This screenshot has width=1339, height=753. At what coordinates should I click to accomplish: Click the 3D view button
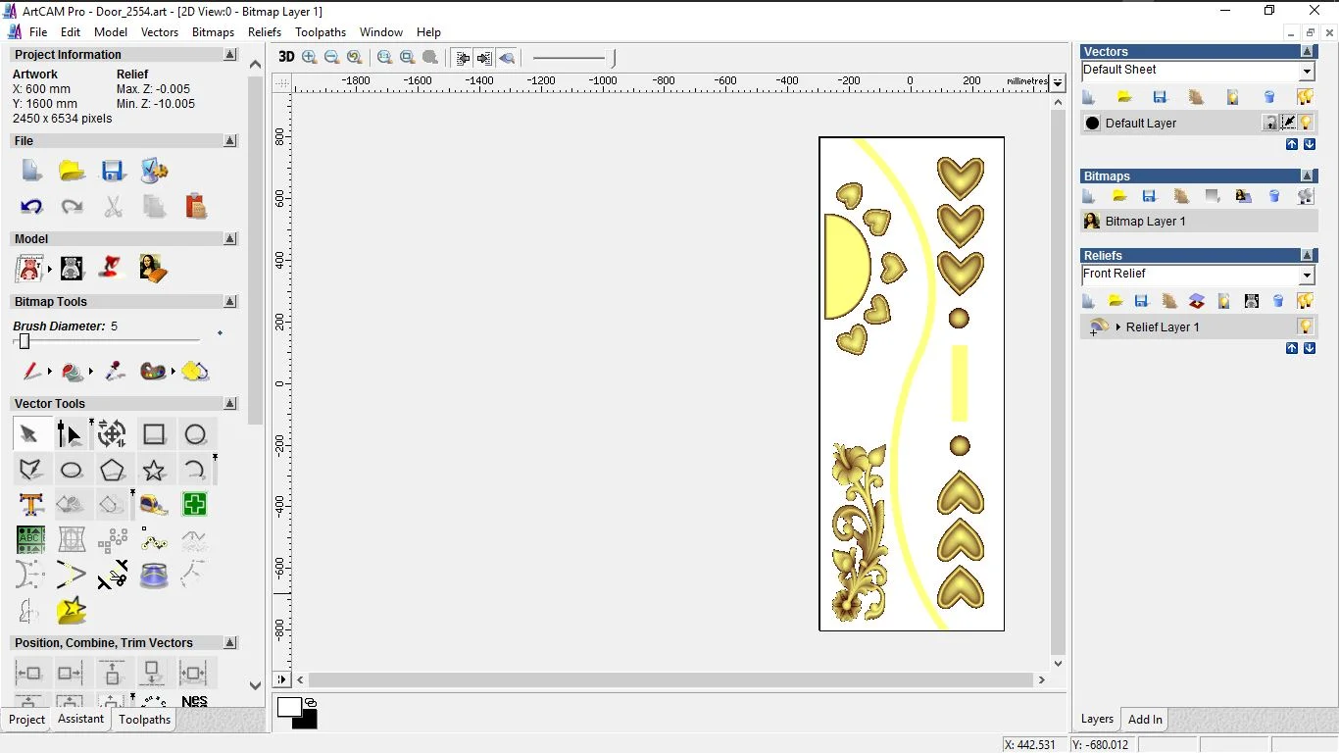click(286, 57)
